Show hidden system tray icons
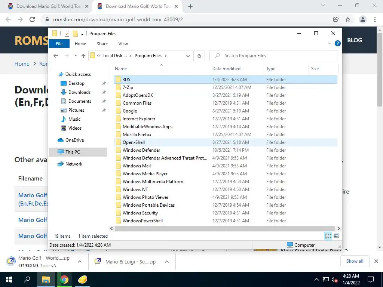Image resolution: width=383 pixels, height=287 pixels. tap(316, 280)
